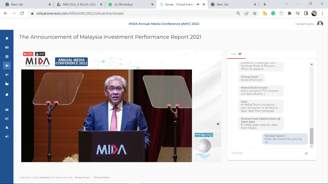Open the bar chart icon in the sidebar
The height and width of the screenshot is (184, 328).
[x=7, y=109]
